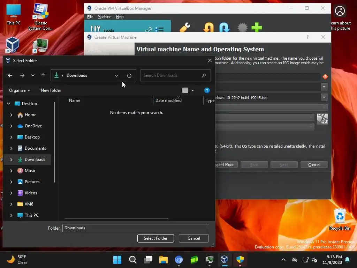This screenshot has width=357, height=268.
Task: Open the Select Folder help icon
Action: (x=207, y=90)
